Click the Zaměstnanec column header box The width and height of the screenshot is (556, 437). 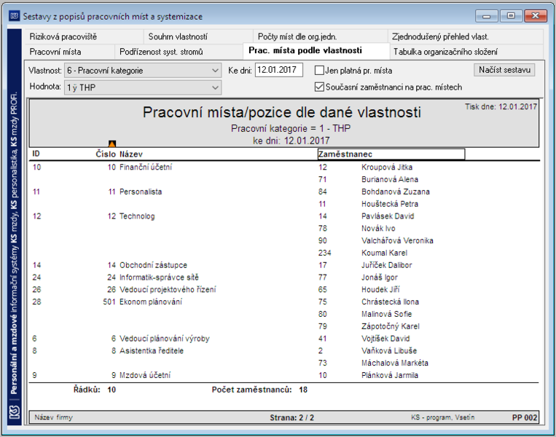391,154
